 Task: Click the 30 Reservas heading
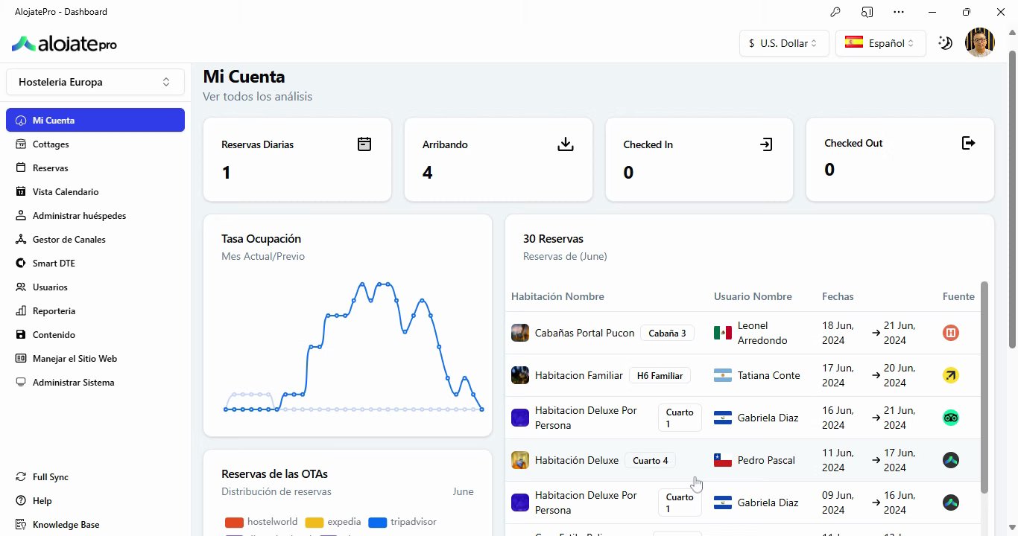[x=553, y=239]
